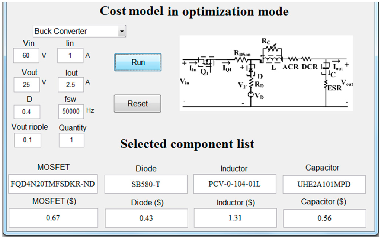381x240 pixels.
Task: Click the Run button
Action: [138, 62]
